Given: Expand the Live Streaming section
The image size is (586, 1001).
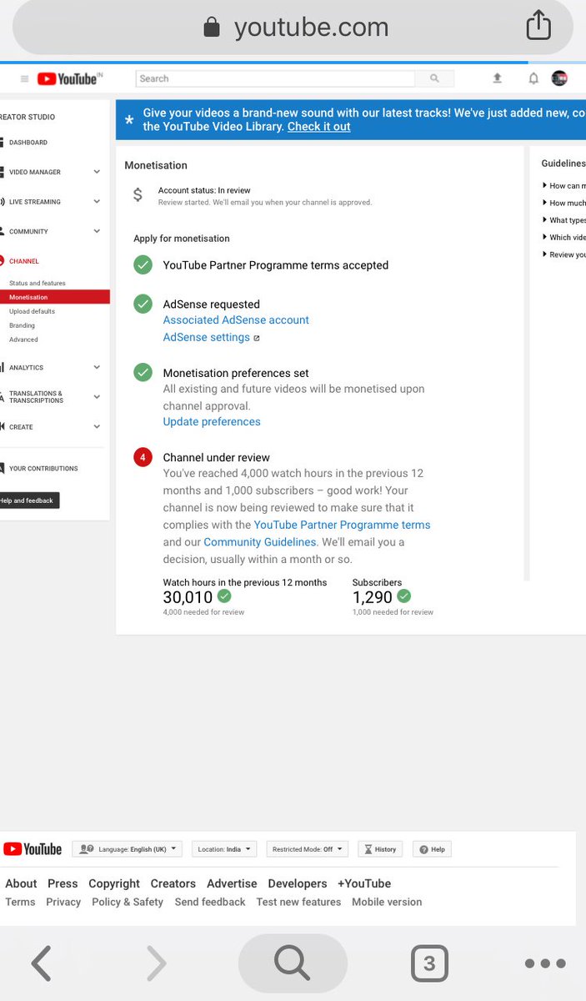Looking at the screenshot, I should 97,202.
